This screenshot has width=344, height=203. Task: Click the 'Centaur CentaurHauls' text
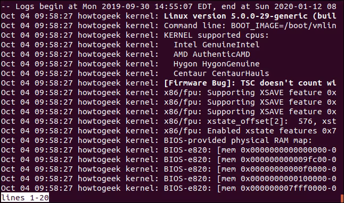tap(222, 73)
